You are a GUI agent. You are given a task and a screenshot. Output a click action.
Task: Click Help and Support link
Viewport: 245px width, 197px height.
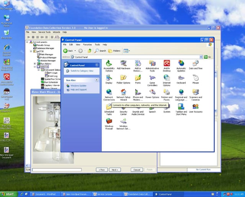pos(78,90)
